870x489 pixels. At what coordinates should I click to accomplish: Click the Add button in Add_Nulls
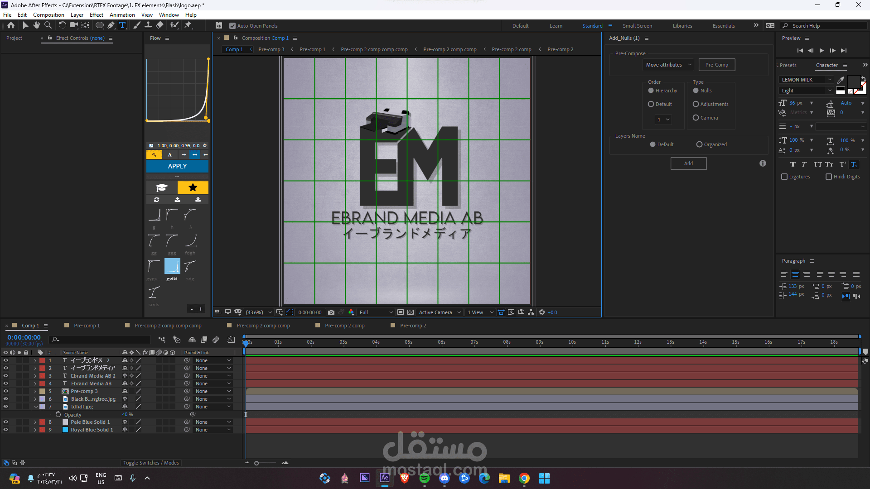(x=688, y=163)
